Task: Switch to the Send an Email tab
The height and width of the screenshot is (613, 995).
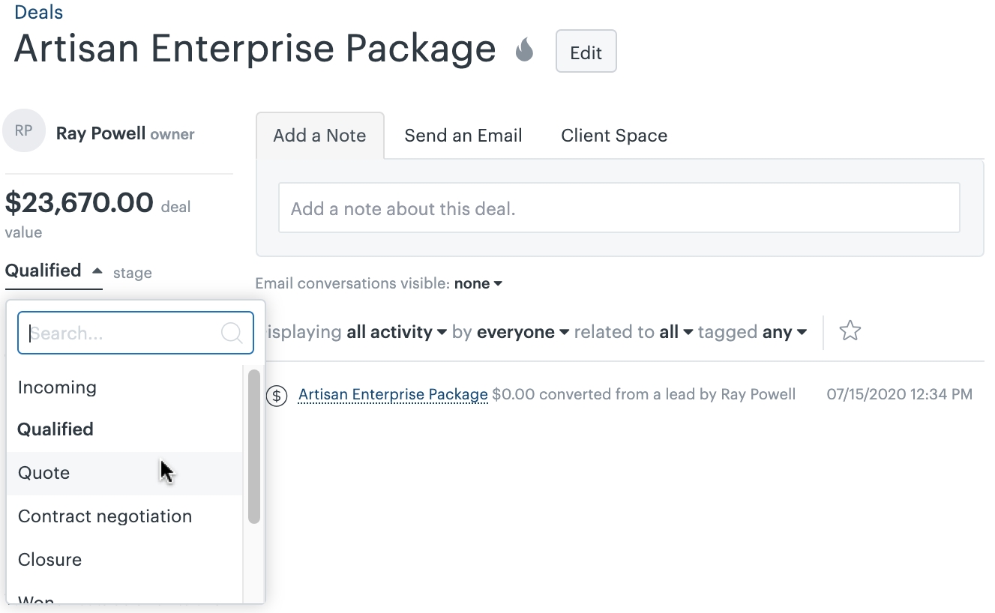Action: click(463, 136)
